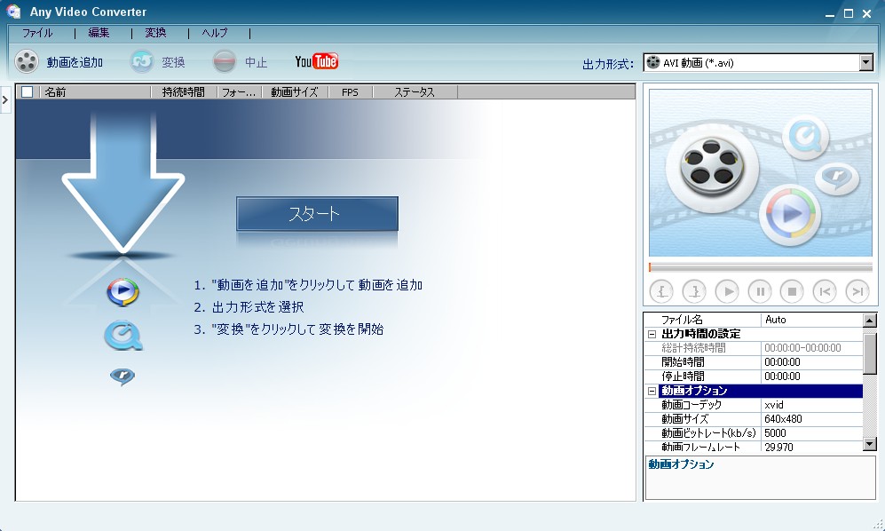Click the QuickTime icon below the arrow
The image size is (885, 531).
(x=122, y=336)
